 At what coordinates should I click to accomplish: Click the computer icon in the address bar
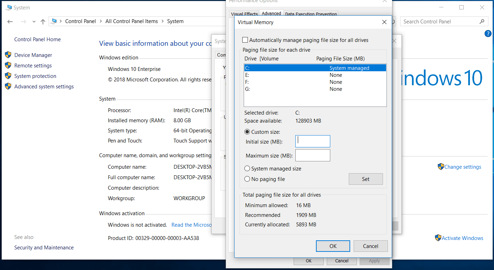(54, 21)
